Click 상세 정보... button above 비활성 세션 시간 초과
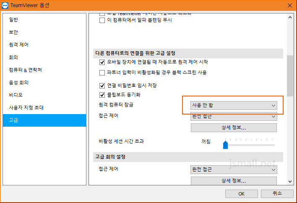Viewport: 297px width, 203px height. click(x=234, y=128)
